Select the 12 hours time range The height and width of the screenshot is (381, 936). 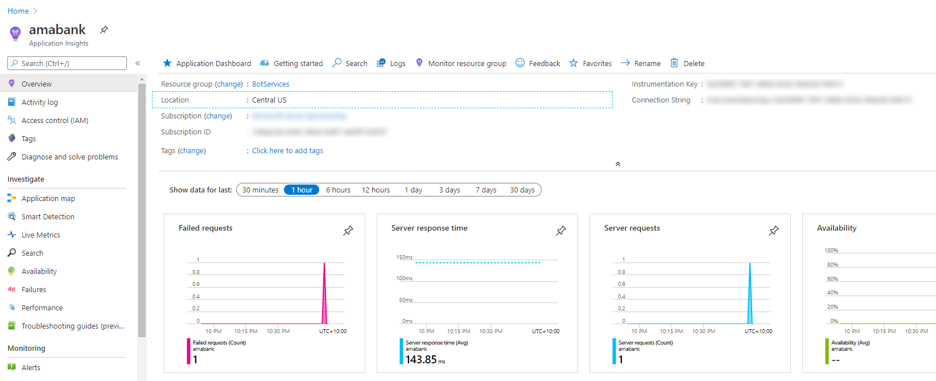[x=376, y=190]
